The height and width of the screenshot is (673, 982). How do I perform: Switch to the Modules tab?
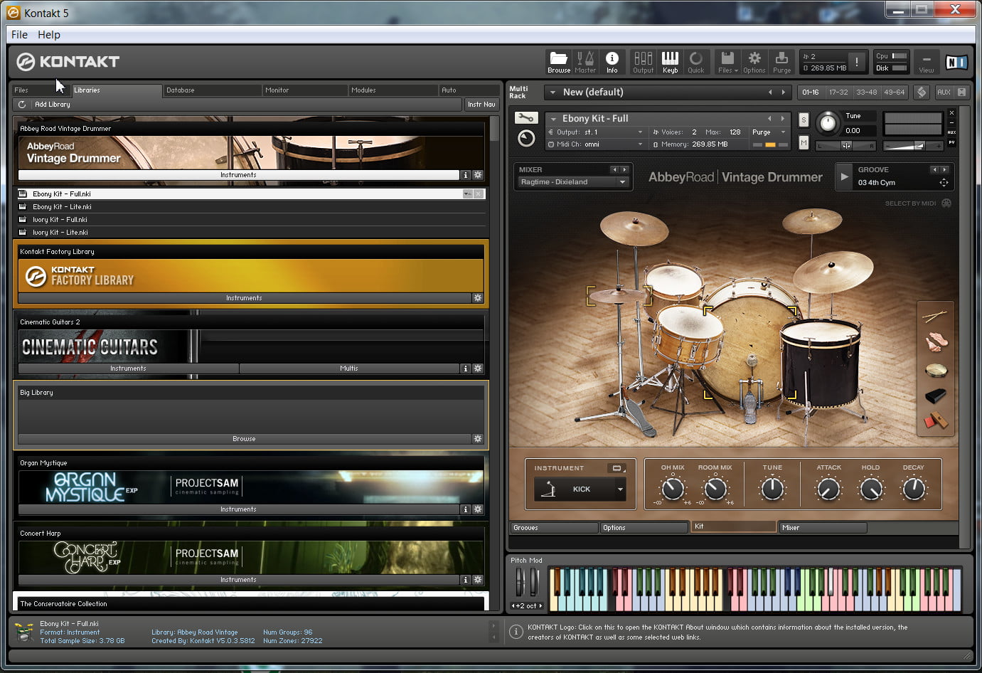pyautogui.click(x=393, y=90)
